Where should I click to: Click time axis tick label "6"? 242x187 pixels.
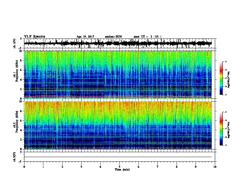coord(139,167)
